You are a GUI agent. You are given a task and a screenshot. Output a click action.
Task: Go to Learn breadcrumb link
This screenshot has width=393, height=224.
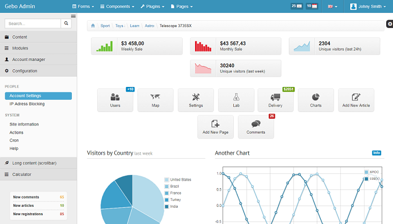click(135, 26)
